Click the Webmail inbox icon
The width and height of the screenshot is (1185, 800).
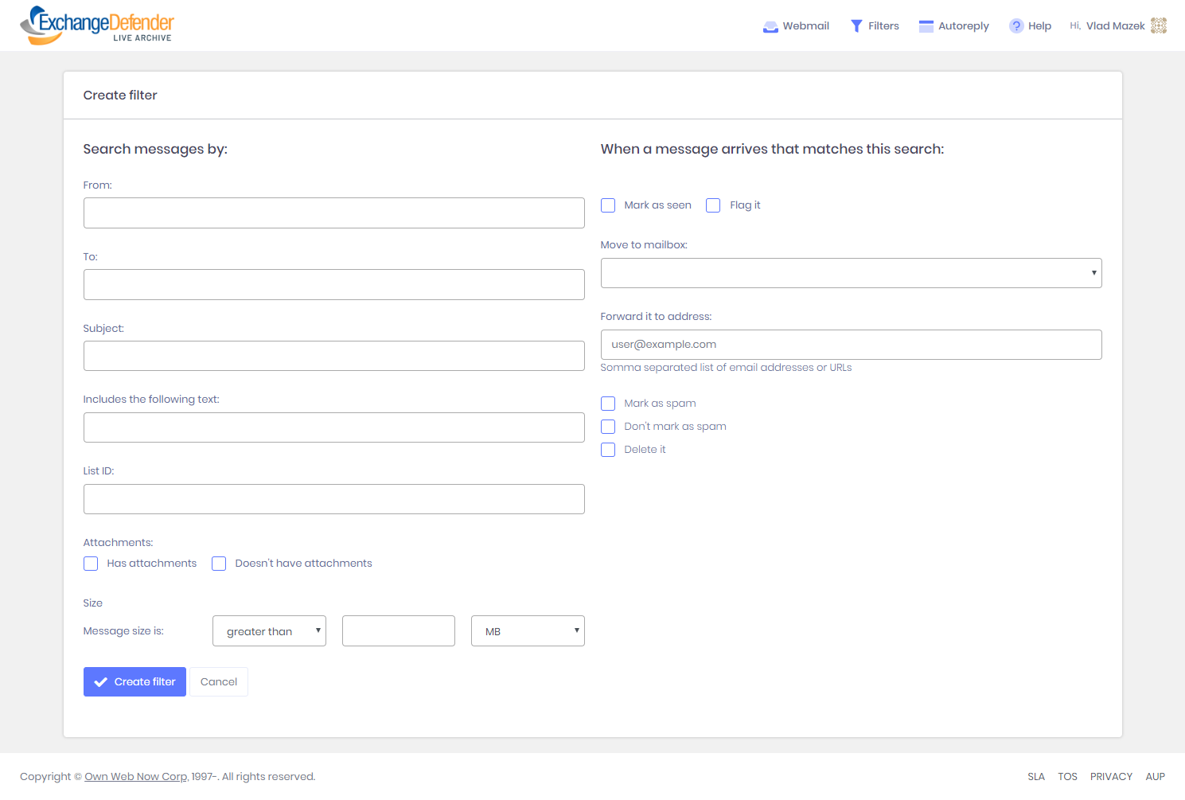770,26
